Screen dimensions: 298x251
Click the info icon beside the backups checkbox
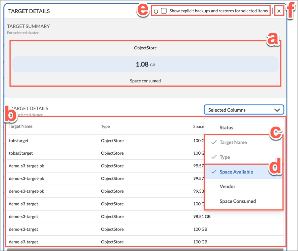coord(156,11)
